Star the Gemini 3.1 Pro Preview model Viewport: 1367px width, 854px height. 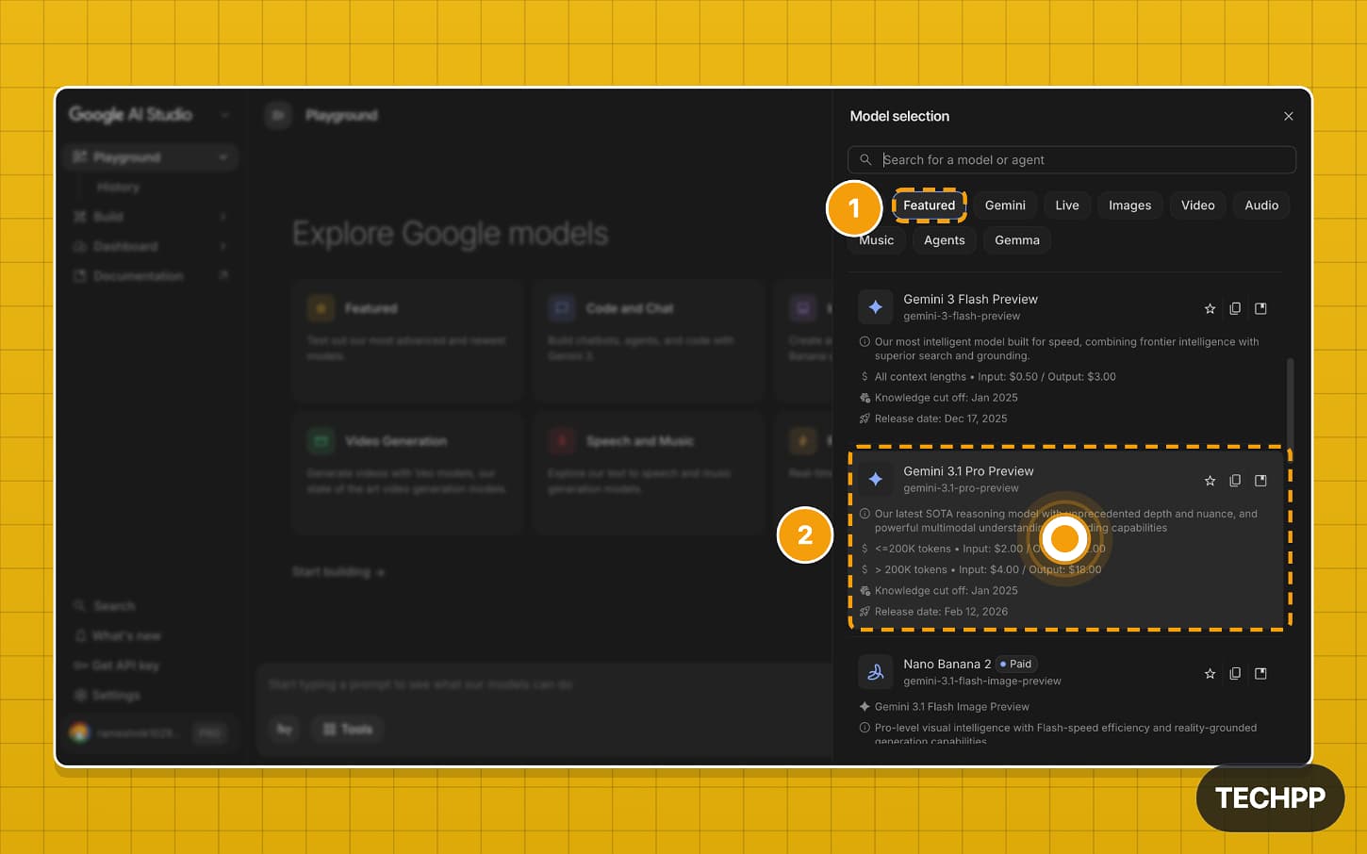tap(1210, 481)
